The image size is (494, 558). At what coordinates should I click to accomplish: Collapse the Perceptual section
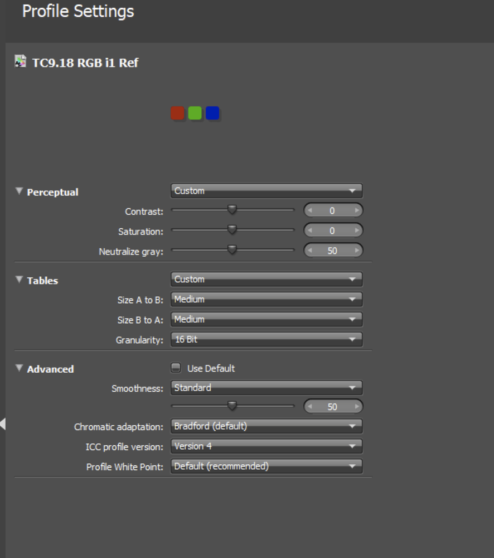point(20,191)
